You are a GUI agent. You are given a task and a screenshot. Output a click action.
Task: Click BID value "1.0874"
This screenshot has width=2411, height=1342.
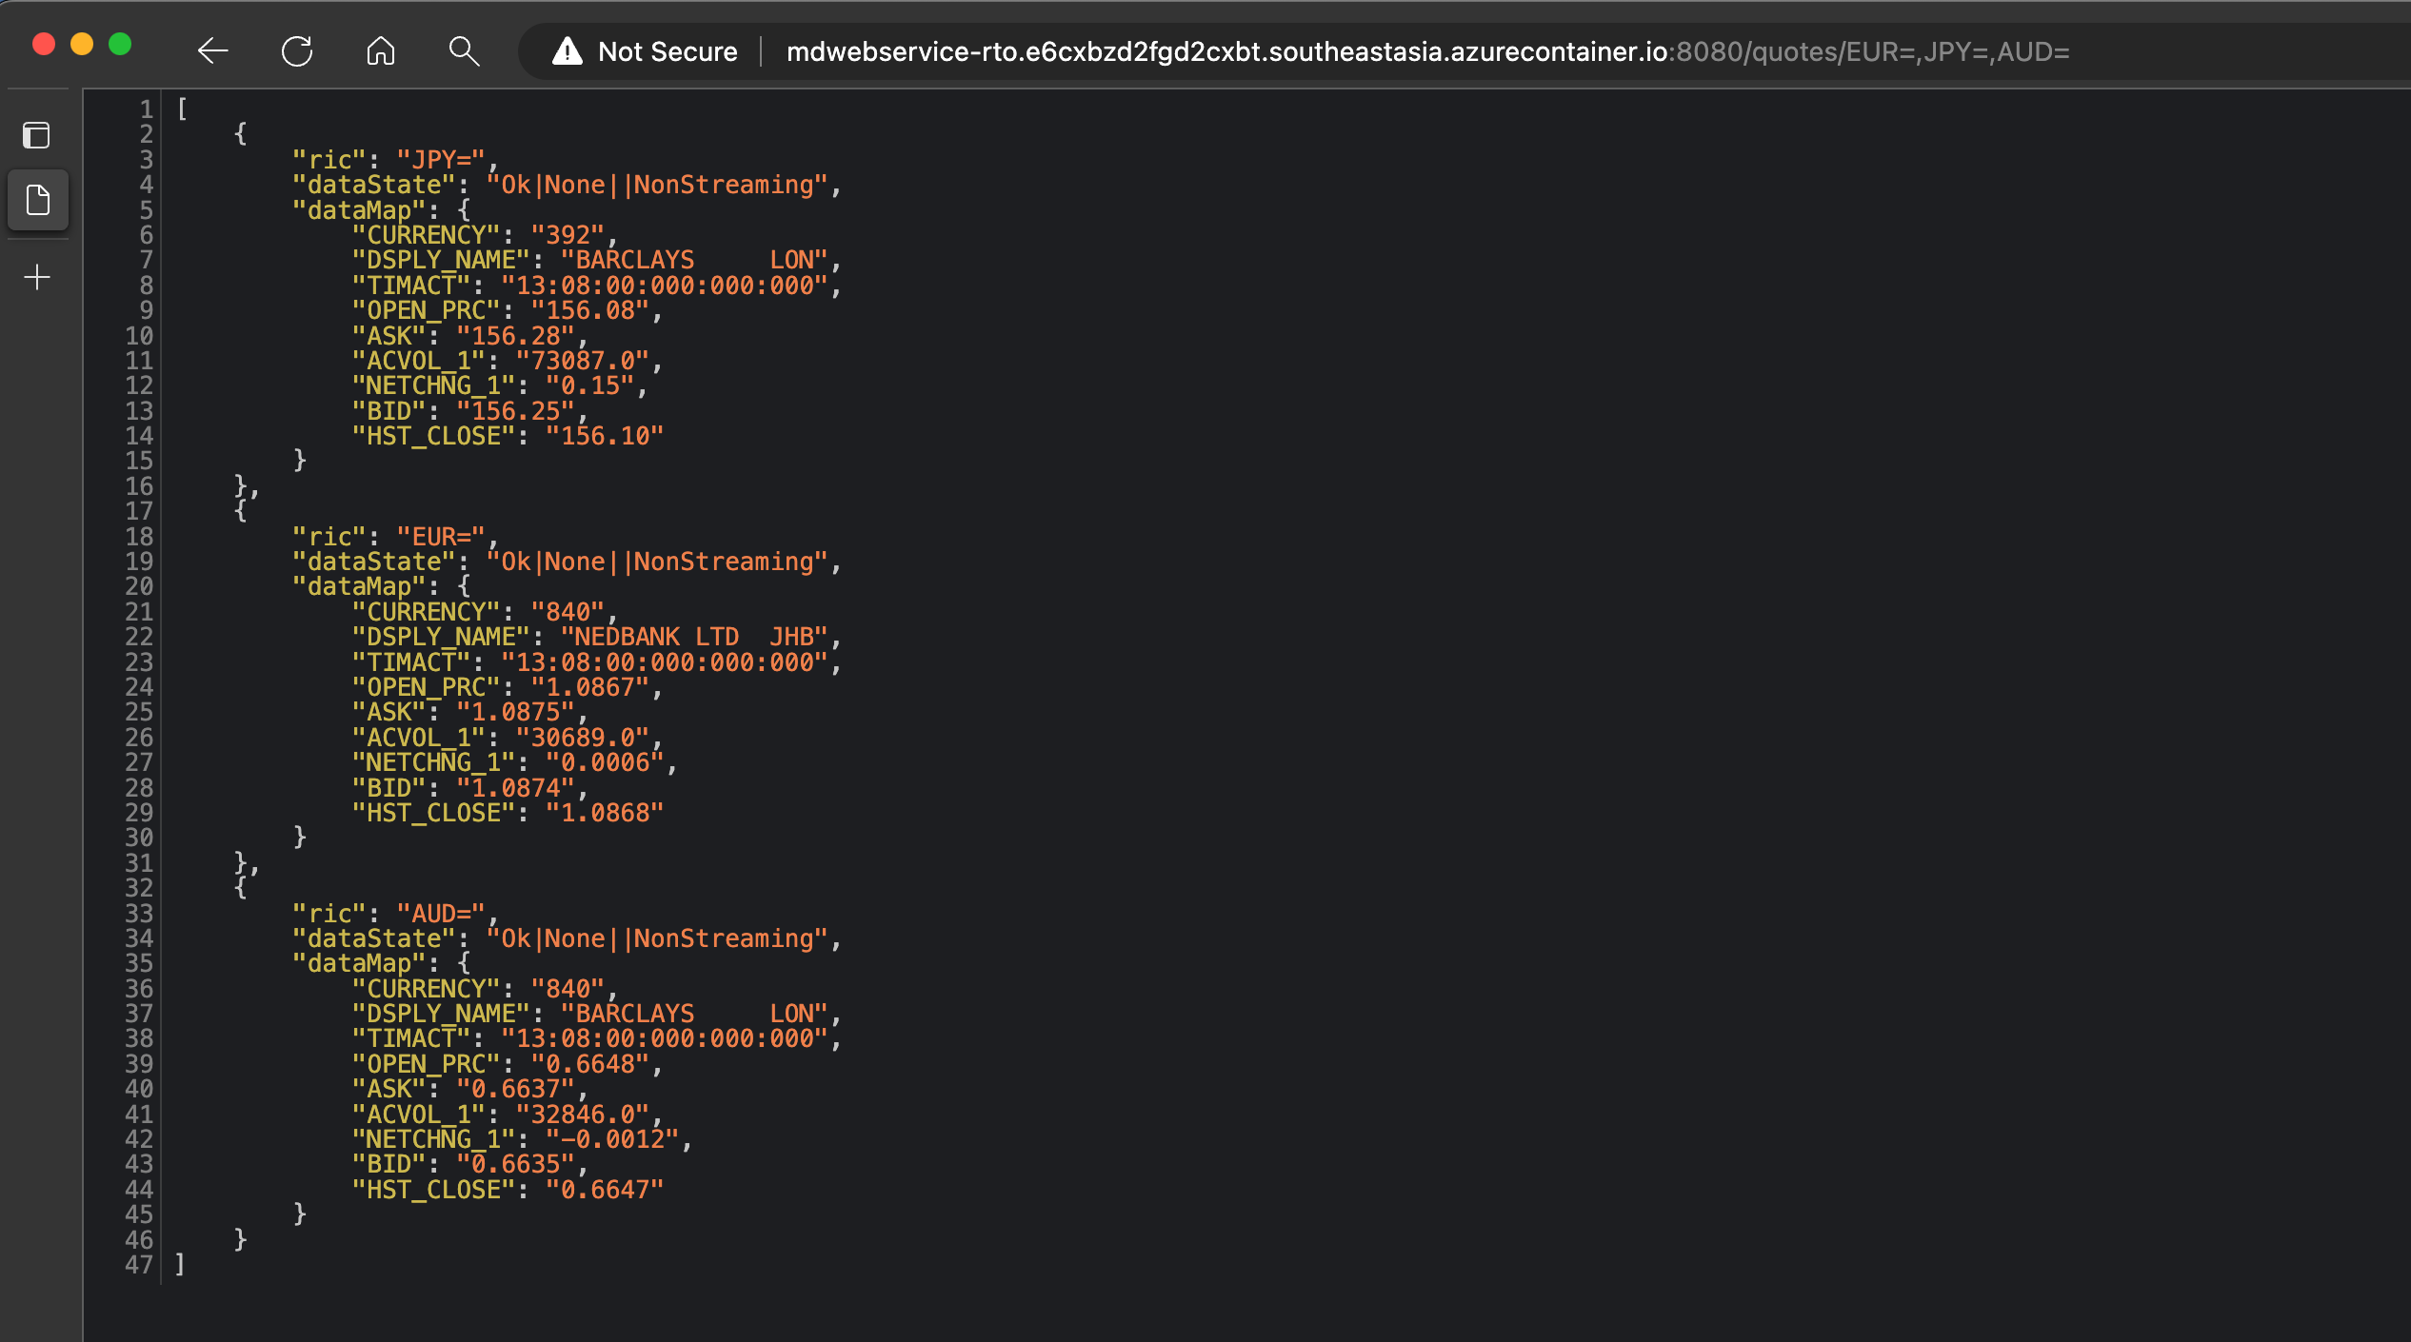(x=516, y=788)
